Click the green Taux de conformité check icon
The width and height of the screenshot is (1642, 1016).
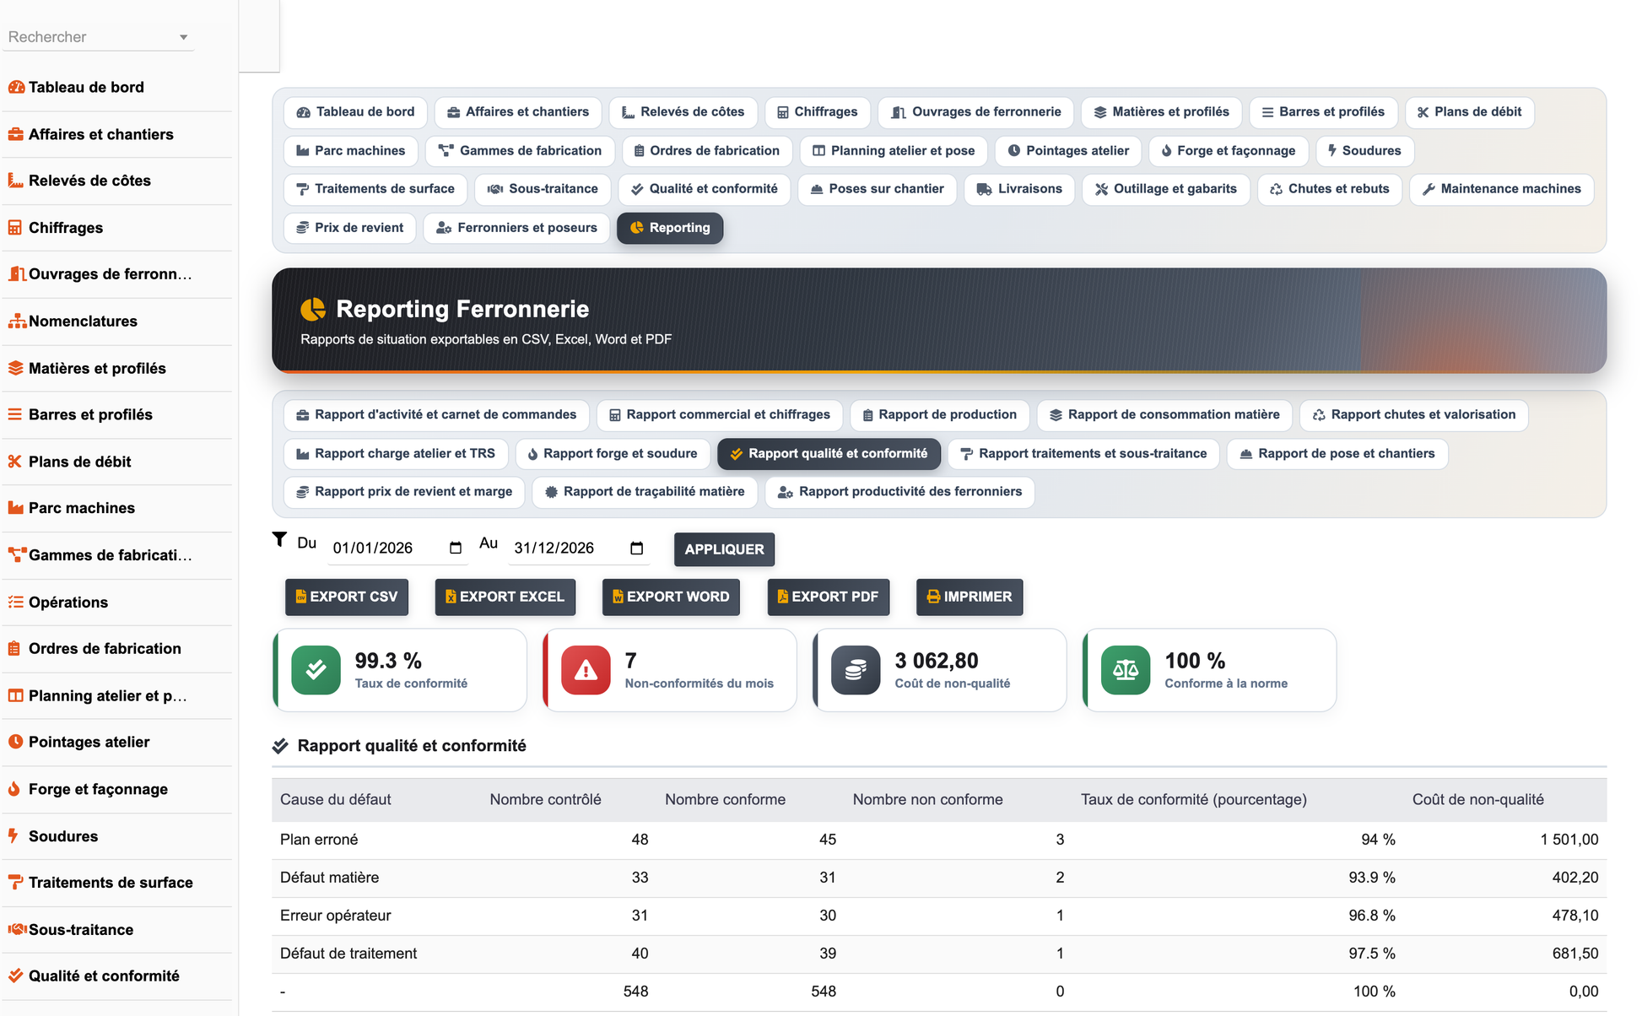pyautogui.click(x=316, y=670)
